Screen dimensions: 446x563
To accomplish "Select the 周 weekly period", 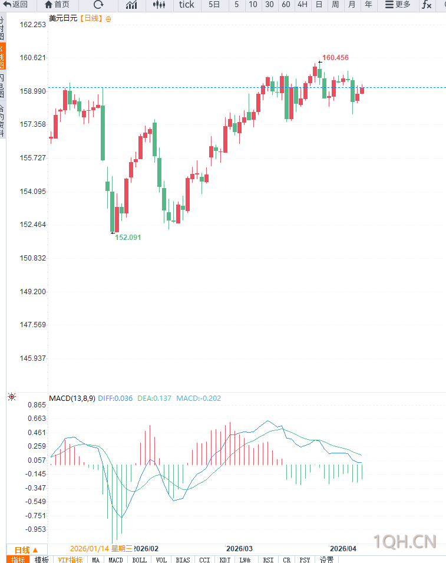I will [335, 5].
